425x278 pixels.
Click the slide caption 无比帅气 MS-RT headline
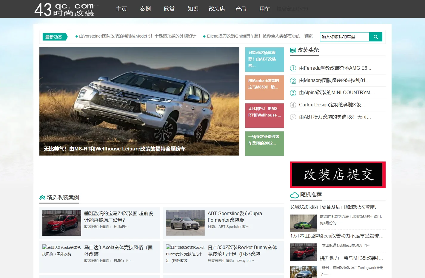(x=115, y=149)
